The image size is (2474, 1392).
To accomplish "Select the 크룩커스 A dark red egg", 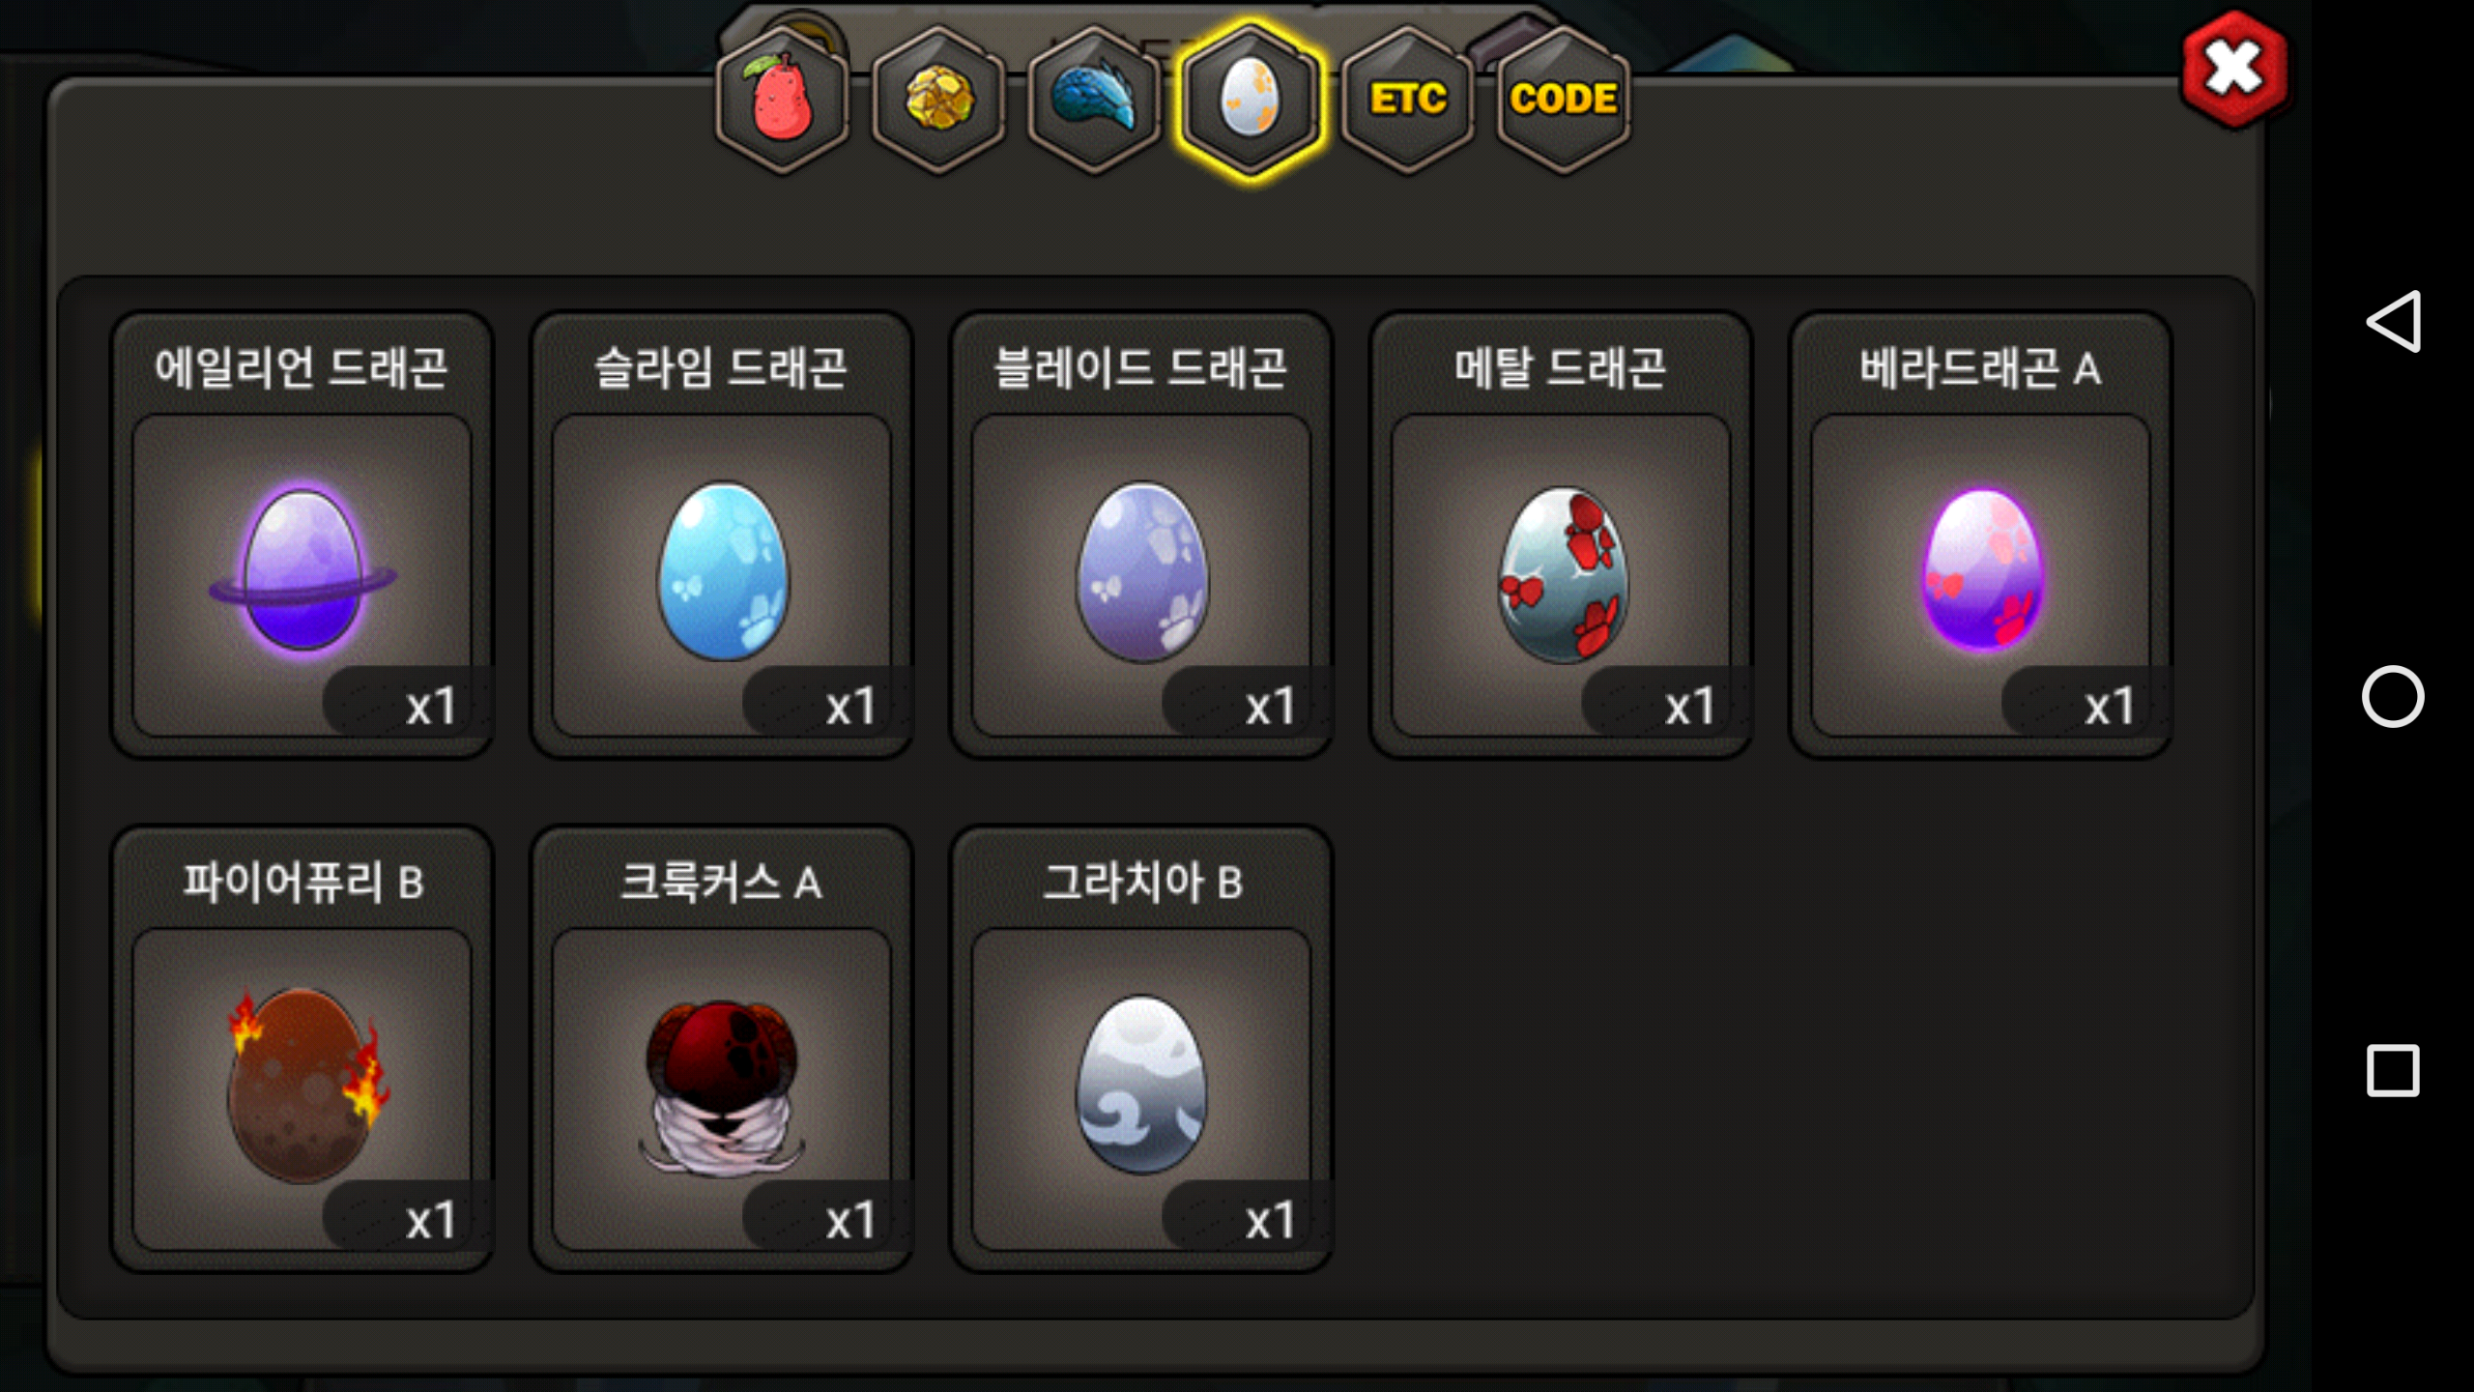I will pyautogui.click(x=722, y=1087).
